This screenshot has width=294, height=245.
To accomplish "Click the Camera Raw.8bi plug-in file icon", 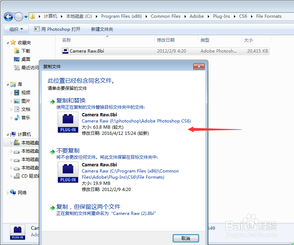I will click(65, 51).
